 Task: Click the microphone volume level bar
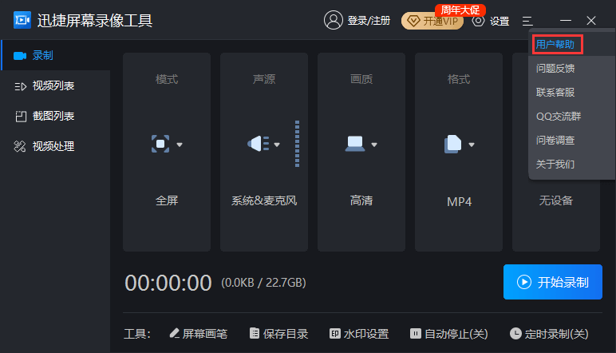point(297,144)
